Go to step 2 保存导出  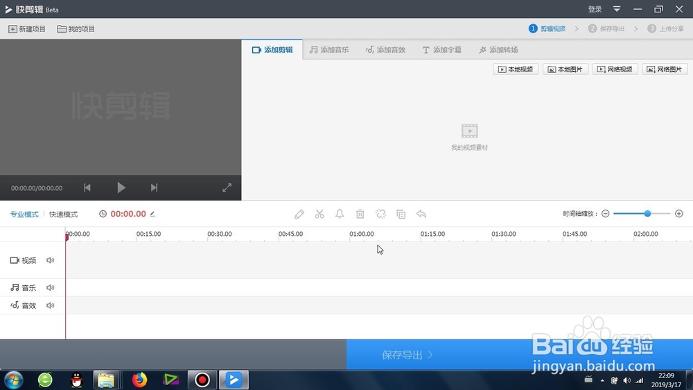(x=606, y=28)
